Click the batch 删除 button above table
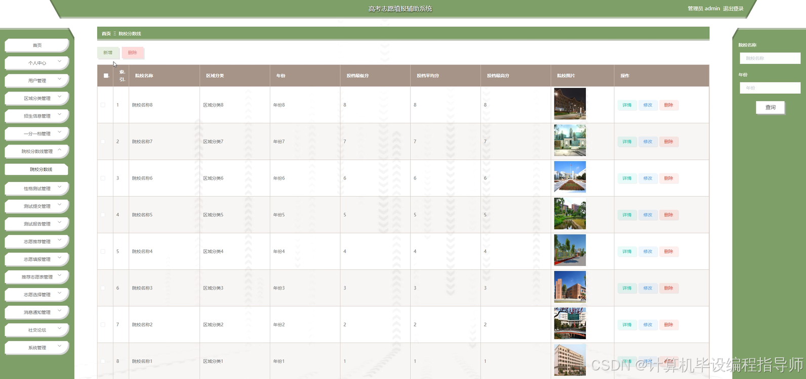The width and height of the screenshot is (806, 379). [x=133, y=53]
